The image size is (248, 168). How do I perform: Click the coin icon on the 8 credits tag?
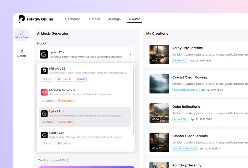(x=59, y=79)
